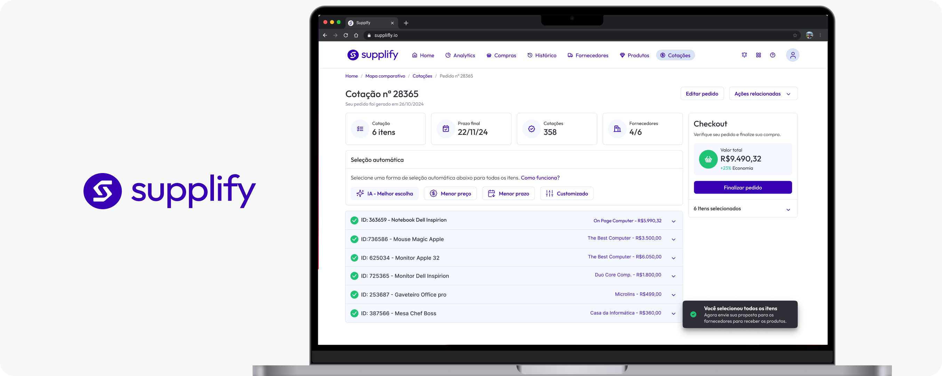
Task: Click Microlins - R$499,00 supplier text
Action: (638, 294)
